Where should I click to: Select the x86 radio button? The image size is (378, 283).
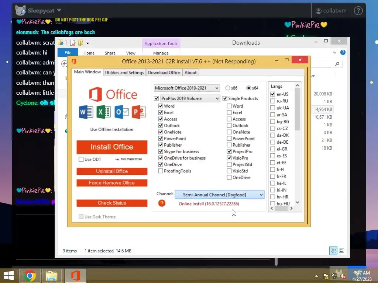point(227,88)
